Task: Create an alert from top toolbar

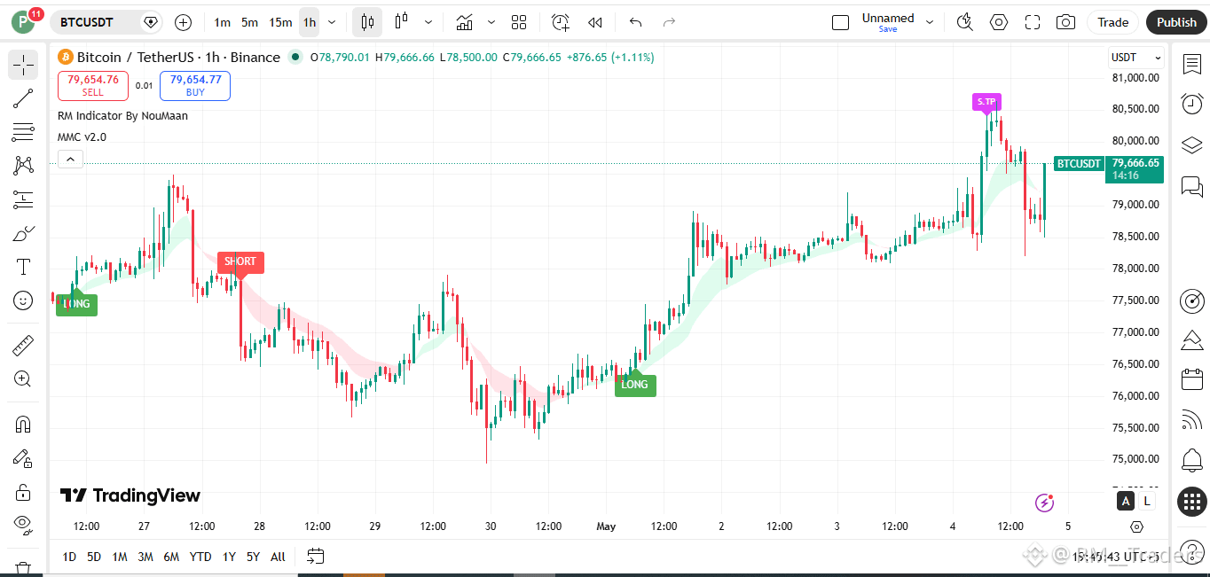Action: pos(560,22)
